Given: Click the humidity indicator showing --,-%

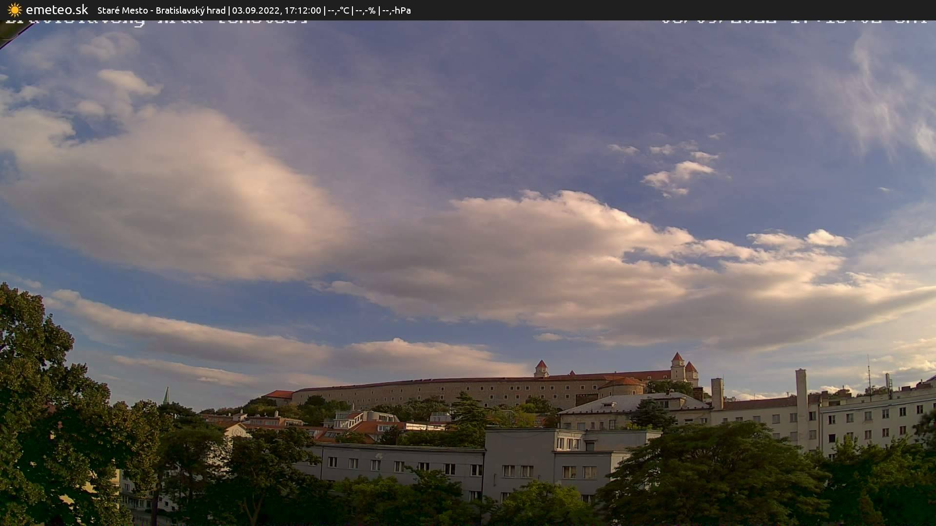Looking at the screenshot, I should [x=366, y=10].
